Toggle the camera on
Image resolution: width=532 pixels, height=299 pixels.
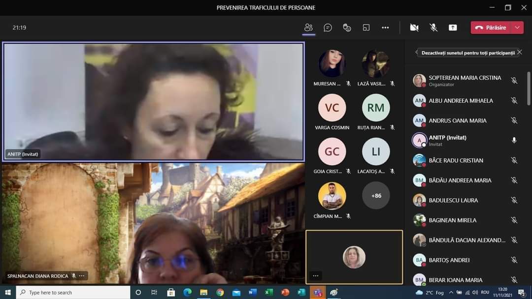(x=414, y=28)
